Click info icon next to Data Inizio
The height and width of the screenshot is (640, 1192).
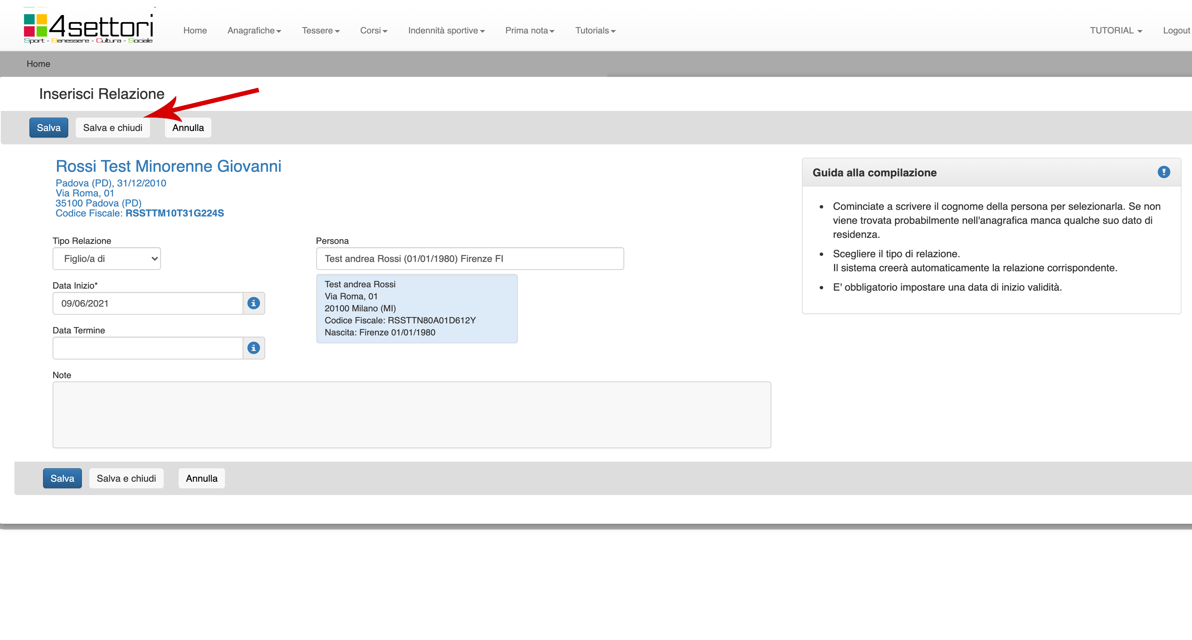click(253, 303)
